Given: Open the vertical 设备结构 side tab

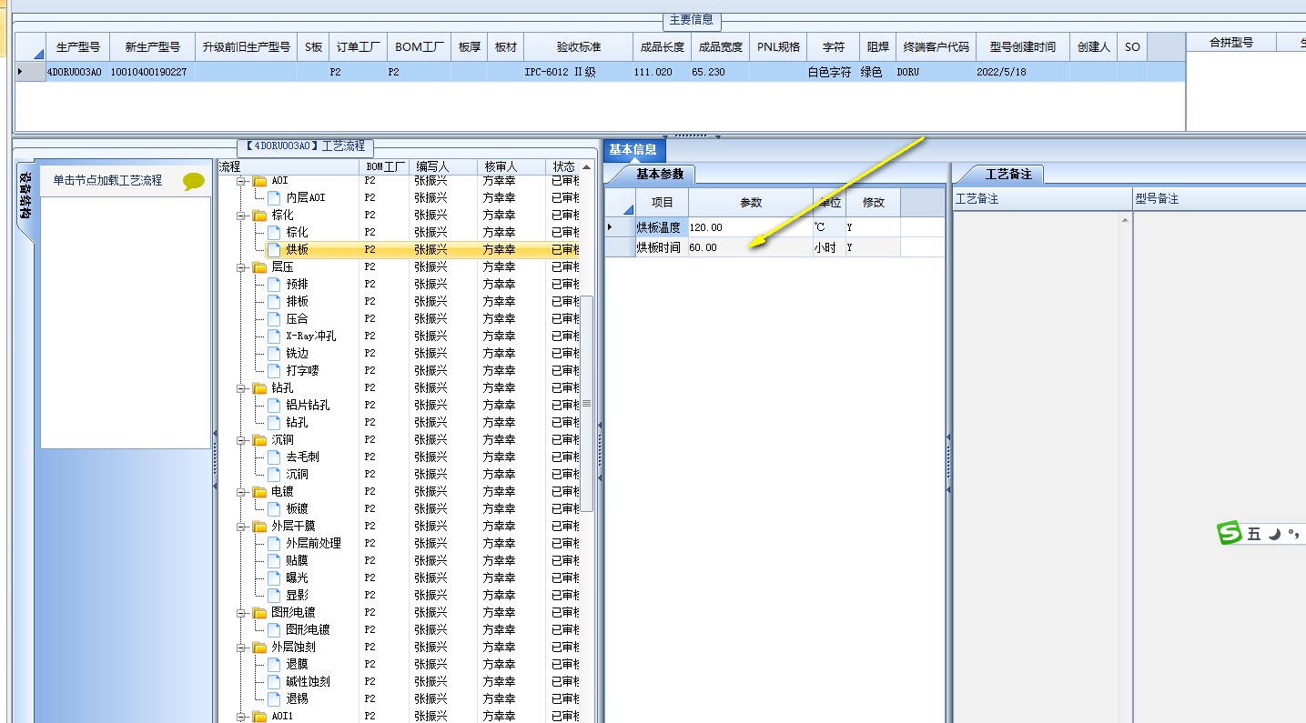Looking at the screenshot, I should pyautogui.click(x=25, y=196).
